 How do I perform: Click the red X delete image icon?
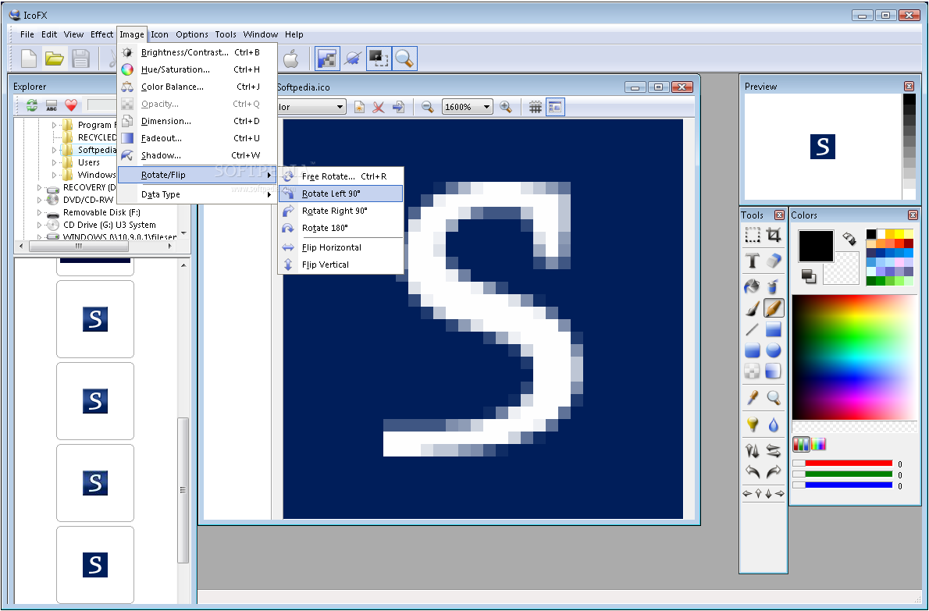coord(378,107)
